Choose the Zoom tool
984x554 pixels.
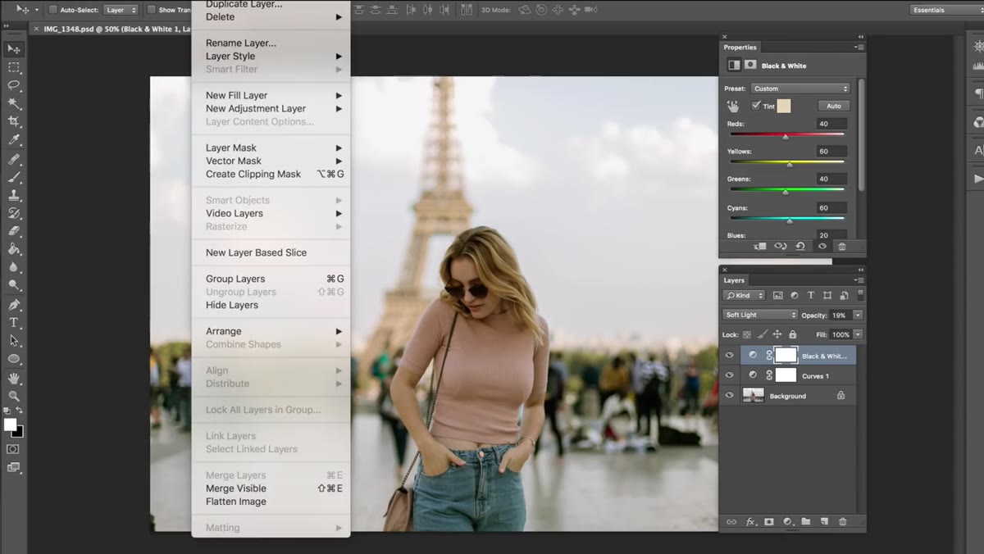pyautogui.click(x=14, y=395)
